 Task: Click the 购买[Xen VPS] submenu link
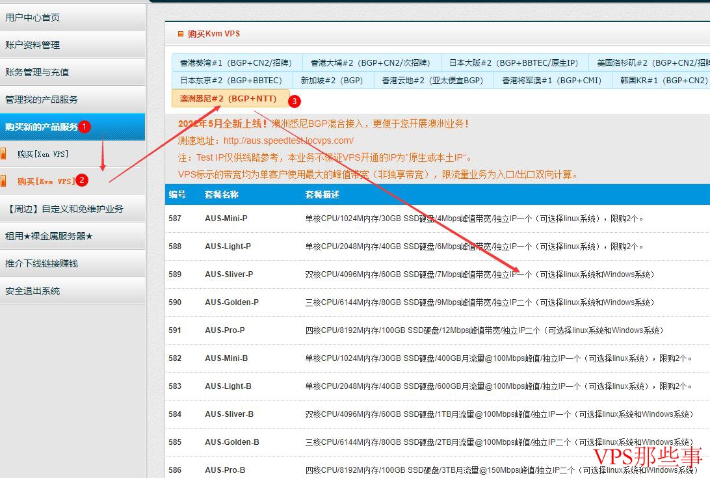click(43, 154)
